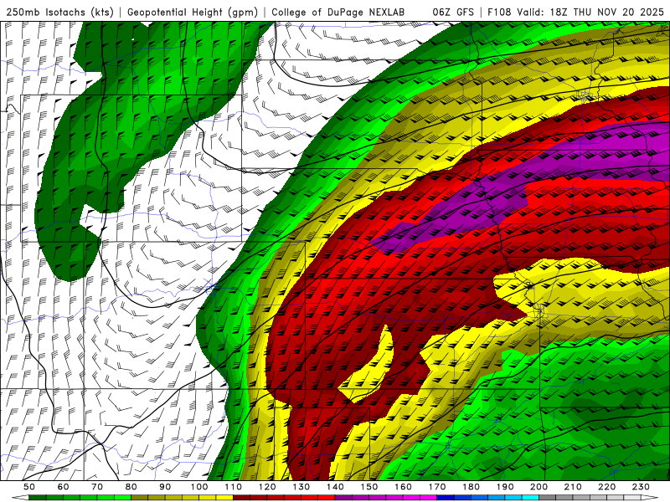670x502 pixels.
Task: Click the legend value 140
Action: pyautogui.click(x=335, y=487)
